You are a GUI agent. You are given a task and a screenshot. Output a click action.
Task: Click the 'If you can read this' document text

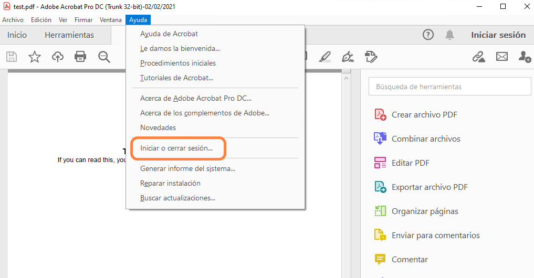[92, 159]
